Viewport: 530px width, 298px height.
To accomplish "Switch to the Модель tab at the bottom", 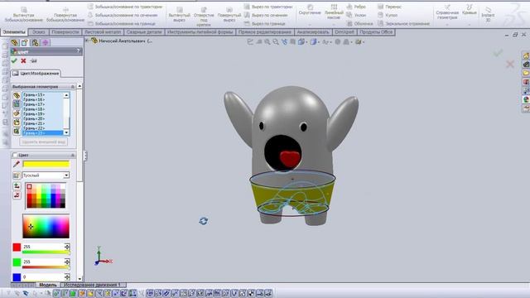I will pyautogui.click(x=48, y=285).
